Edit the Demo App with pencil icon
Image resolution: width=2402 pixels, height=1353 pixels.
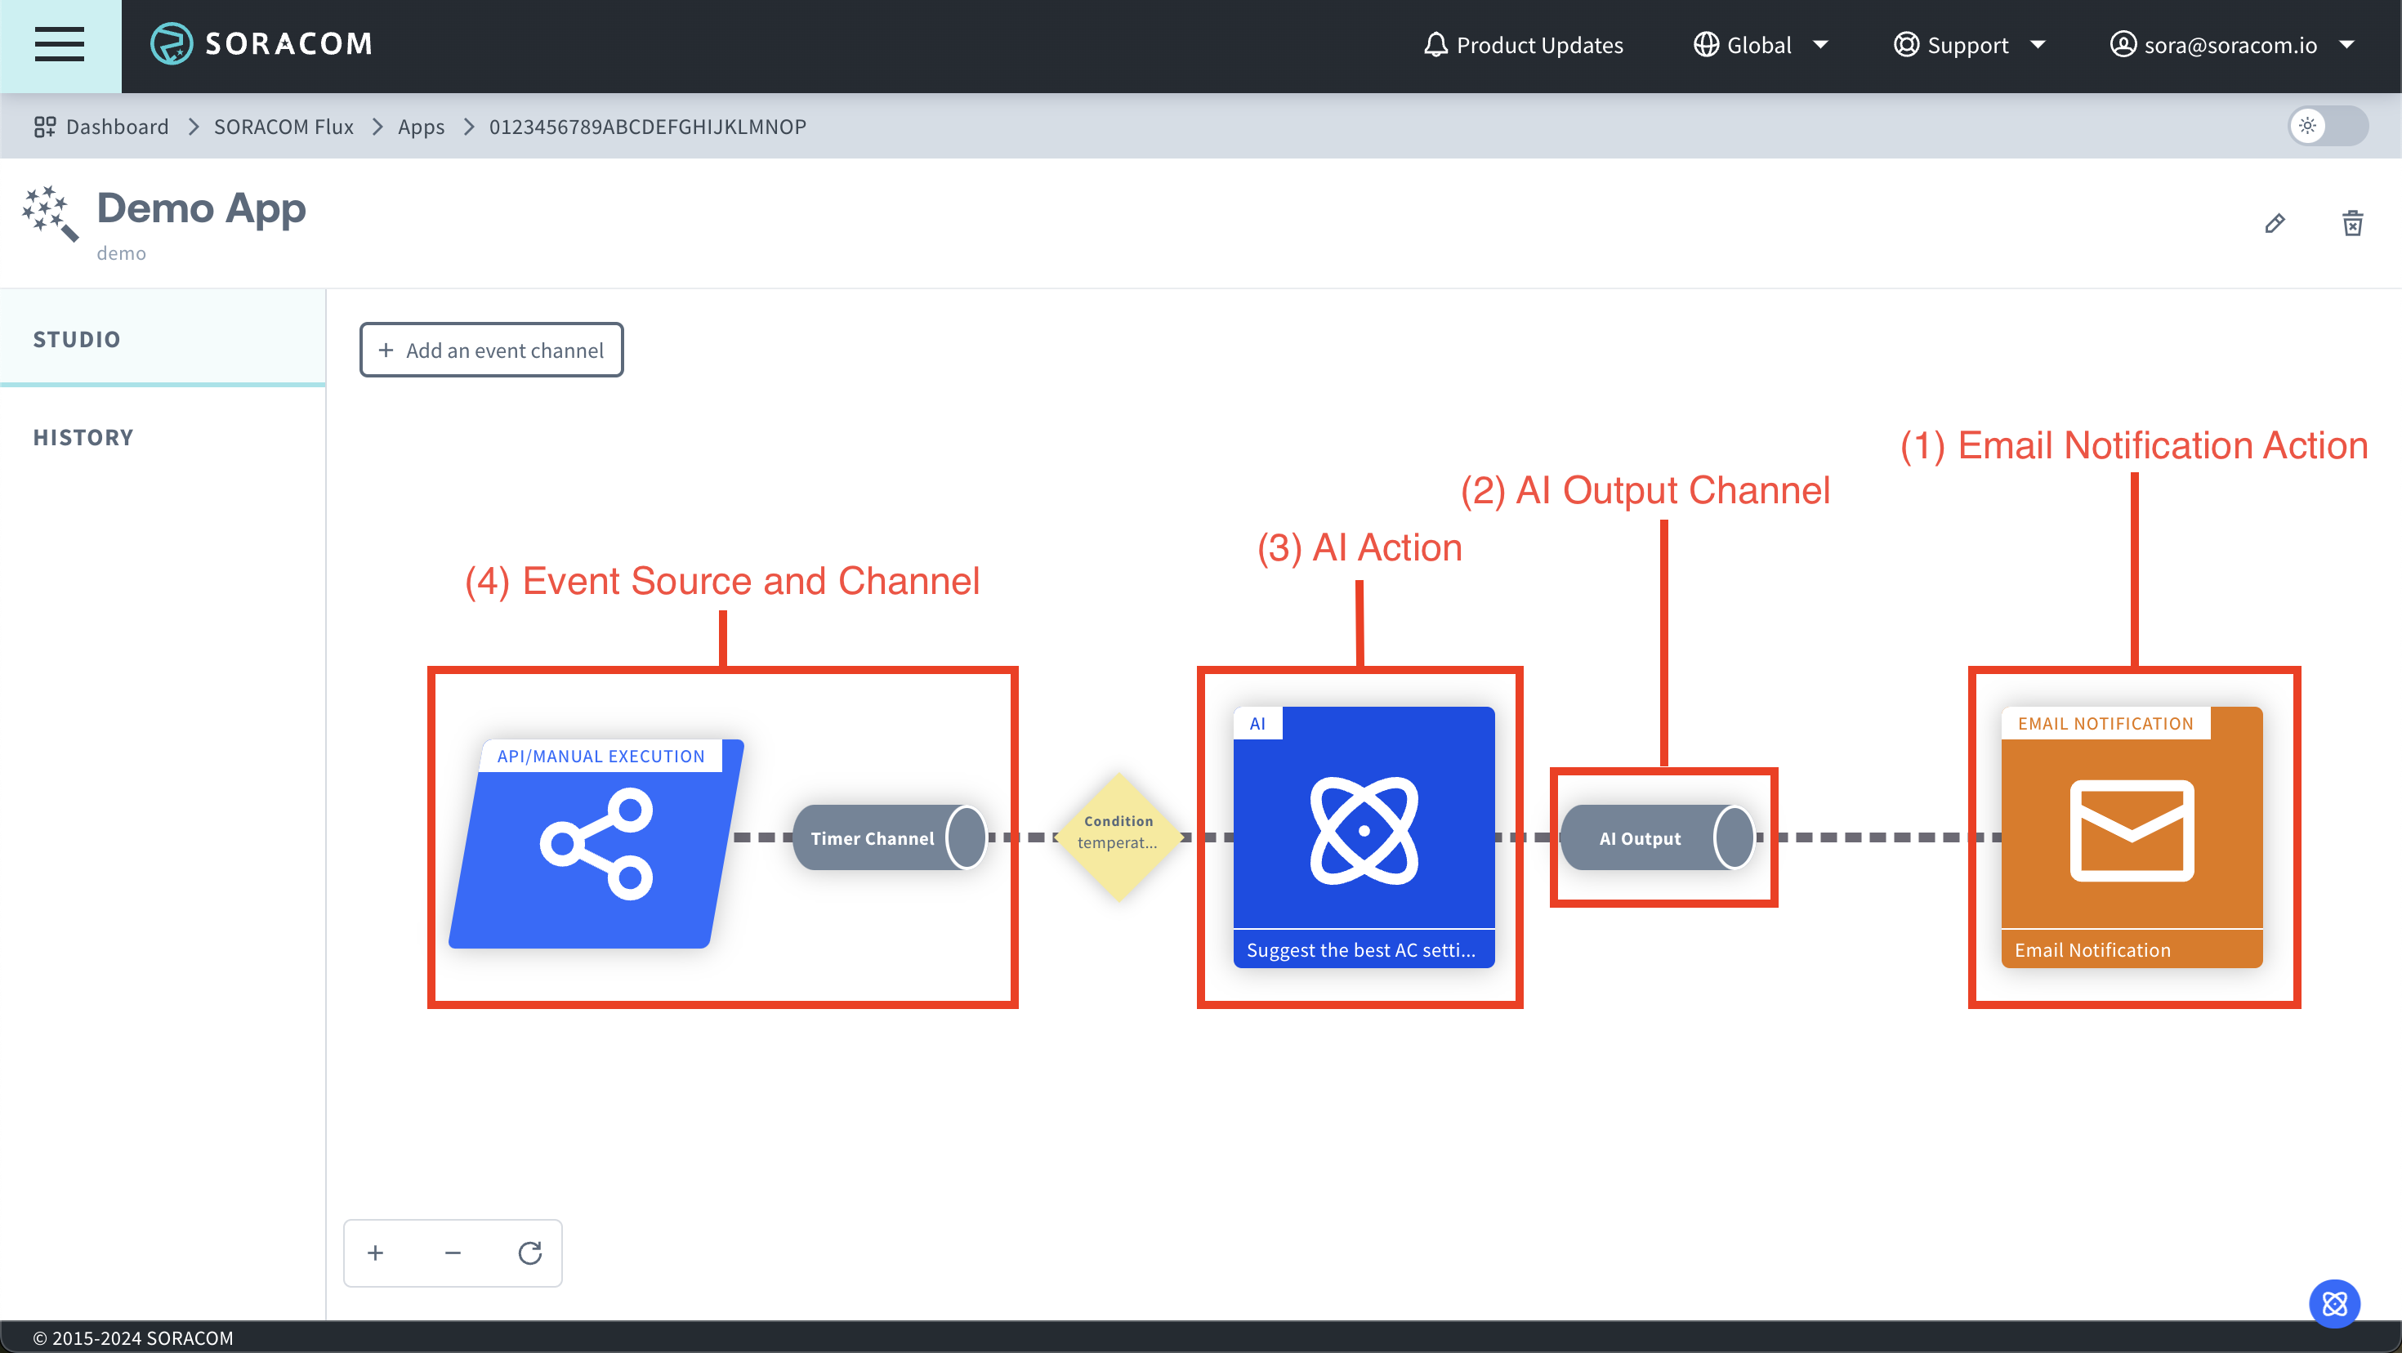2275,223
